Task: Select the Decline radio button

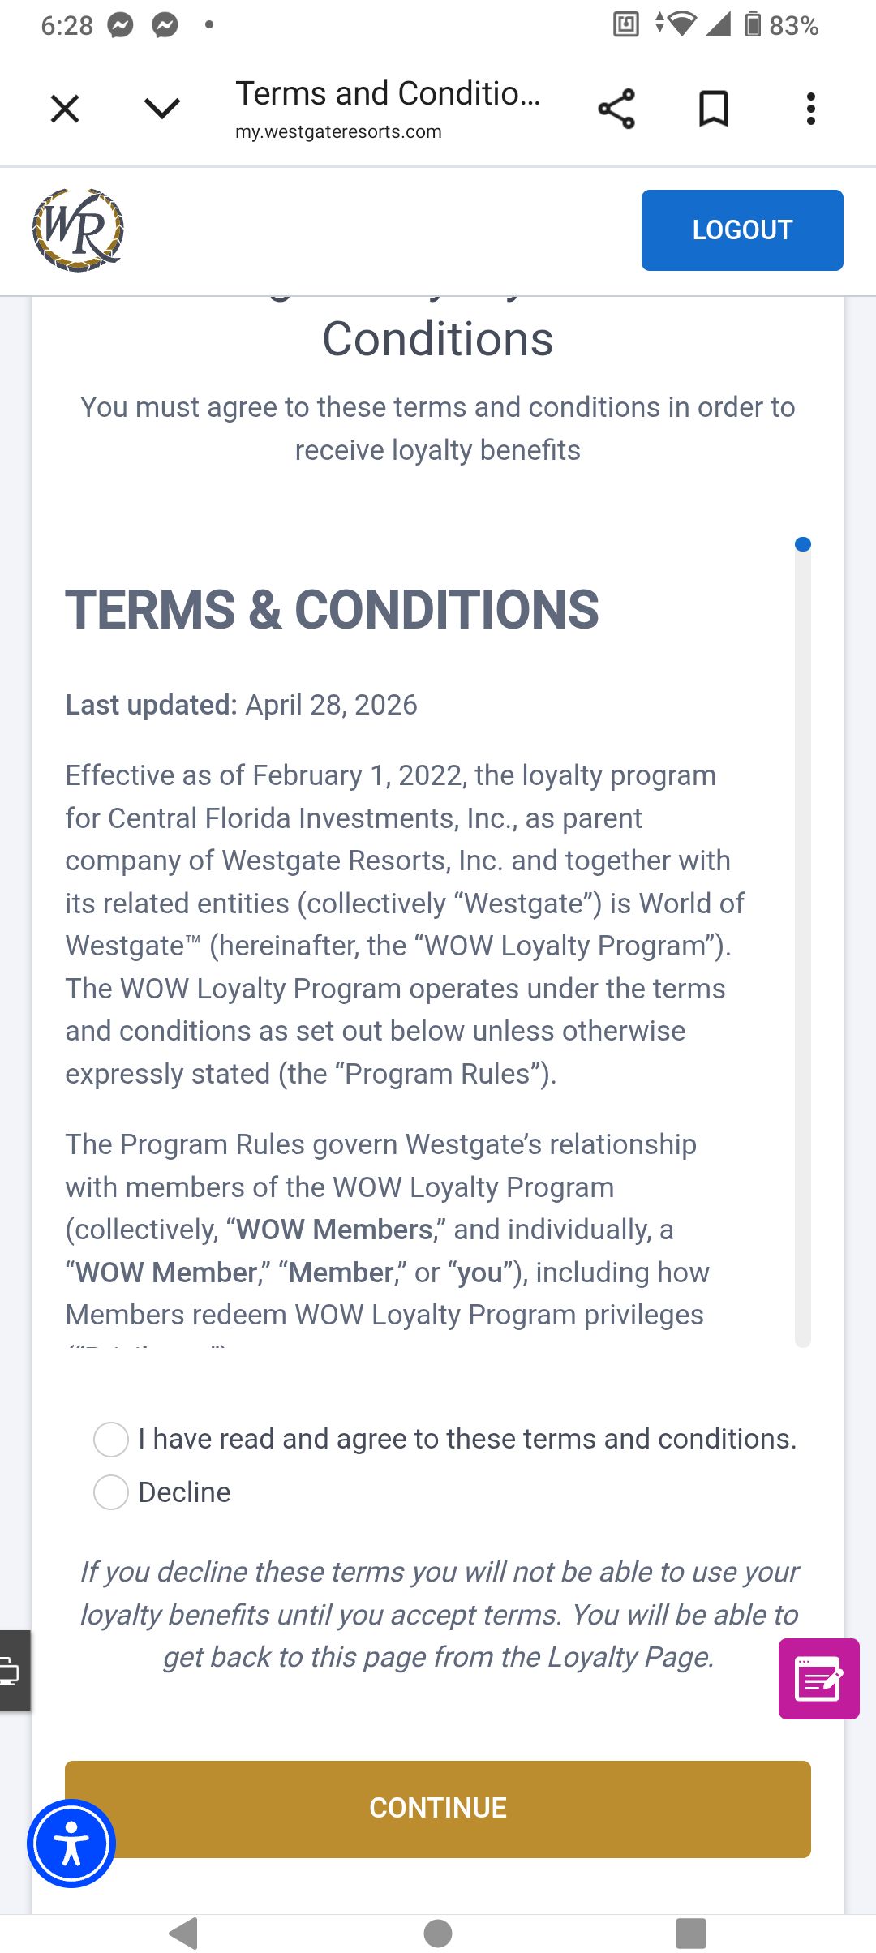Action: pos(111,1492)
